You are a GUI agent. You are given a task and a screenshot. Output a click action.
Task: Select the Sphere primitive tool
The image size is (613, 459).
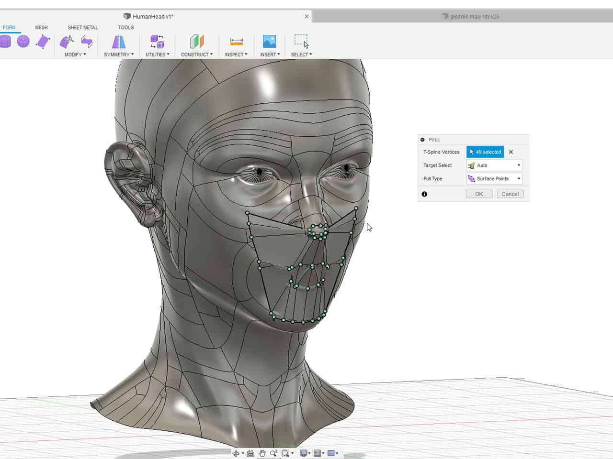click(24, 42)
